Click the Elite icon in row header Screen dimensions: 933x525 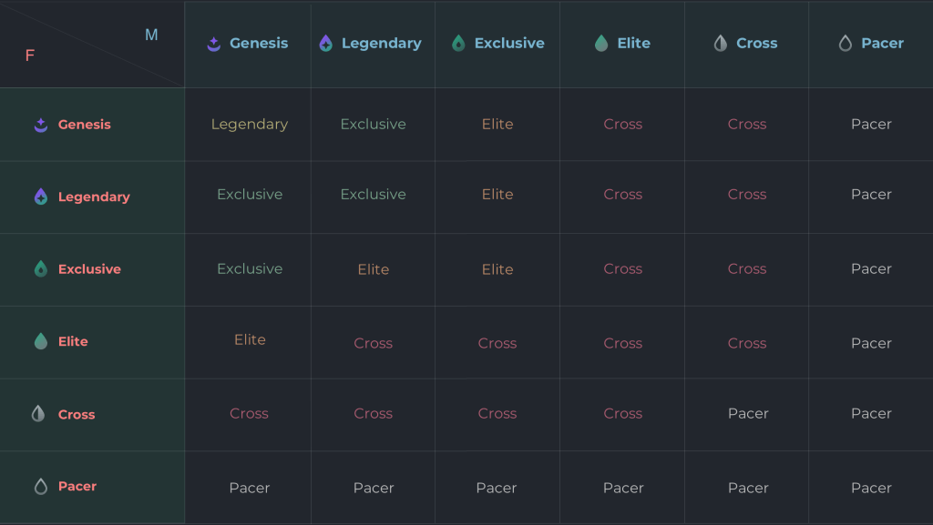(x=40, y=341)
